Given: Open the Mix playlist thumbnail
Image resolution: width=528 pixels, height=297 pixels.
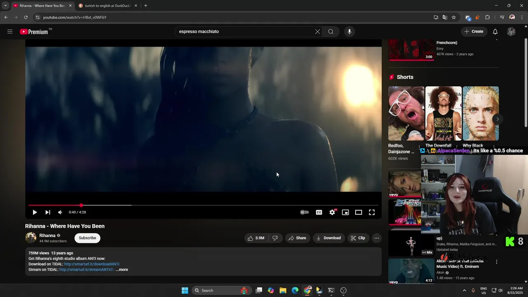Looking at the screenshot, I should (x=411, y=243).
